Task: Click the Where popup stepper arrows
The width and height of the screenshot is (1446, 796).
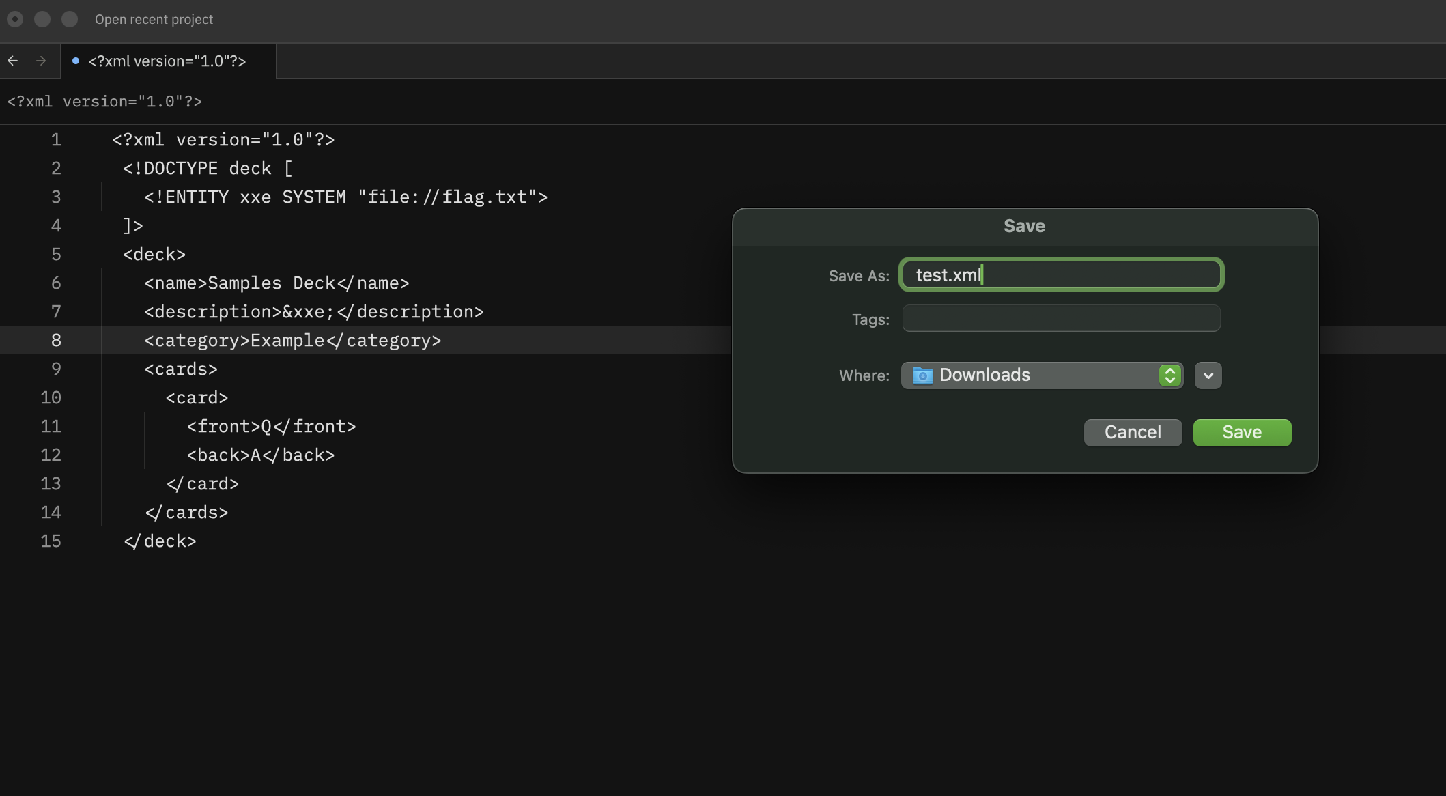Action: 1169,375
